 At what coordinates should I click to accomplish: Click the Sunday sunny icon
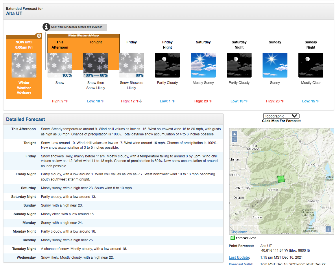[x=275, y=65]
